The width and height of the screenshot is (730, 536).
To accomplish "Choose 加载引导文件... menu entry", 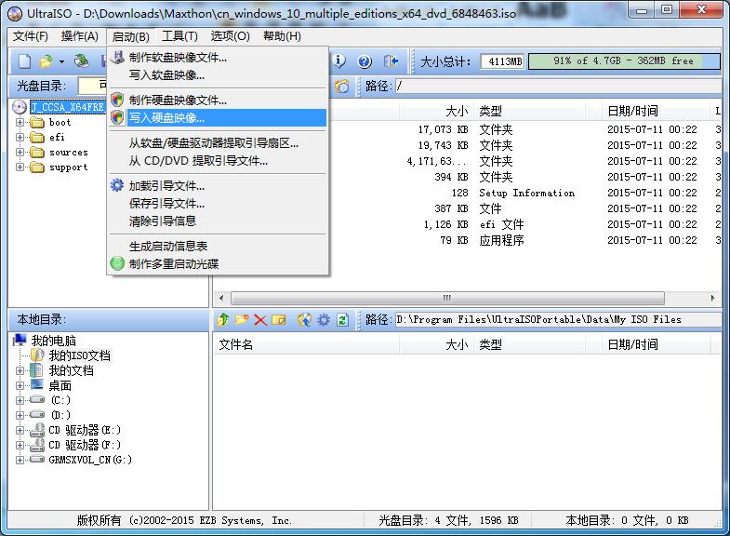I will tap(218, 186).
